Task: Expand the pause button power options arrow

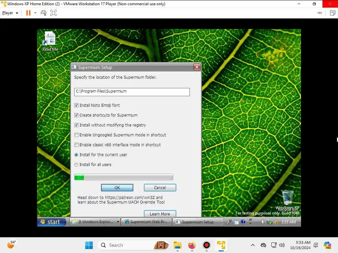Action: (35, 13)
